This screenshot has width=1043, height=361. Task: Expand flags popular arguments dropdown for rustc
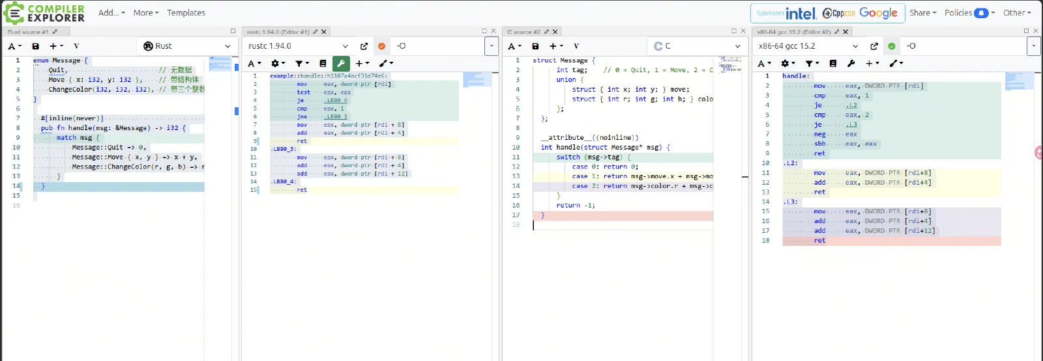tap(492, 46)
